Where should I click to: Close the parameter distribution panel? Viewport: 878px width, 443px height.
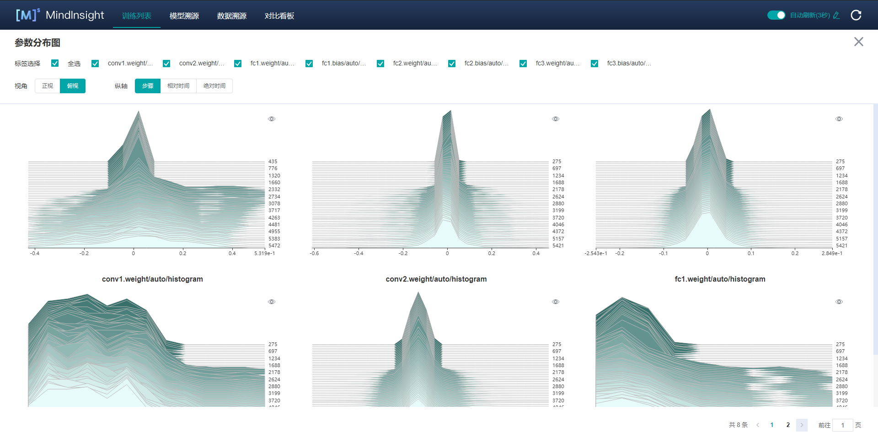coord(859,42)
